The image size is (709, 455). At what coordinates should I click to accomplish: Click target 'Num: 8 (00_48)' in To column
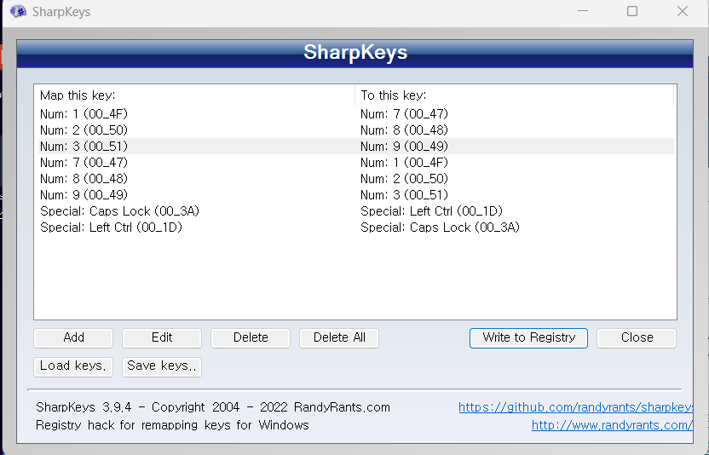(404, 130)
